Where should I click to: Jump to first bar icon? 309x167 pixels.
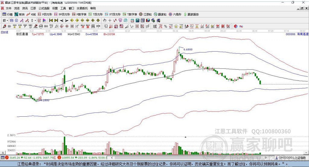[x=51, y=20]
